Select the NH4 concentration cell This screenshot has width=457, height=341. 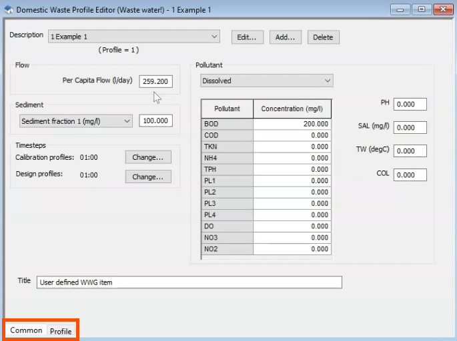coord(292,158)
